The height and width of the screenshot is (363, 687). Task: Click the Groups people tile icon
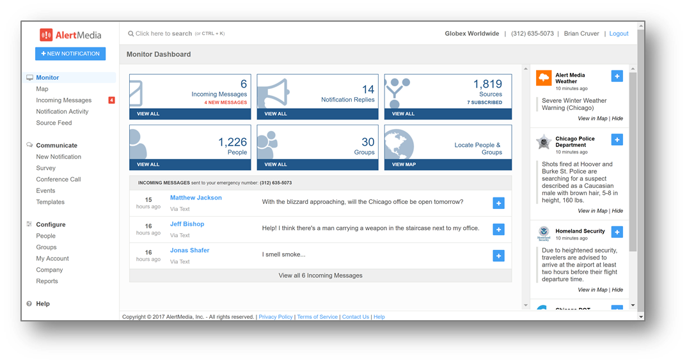click(267, 145)
